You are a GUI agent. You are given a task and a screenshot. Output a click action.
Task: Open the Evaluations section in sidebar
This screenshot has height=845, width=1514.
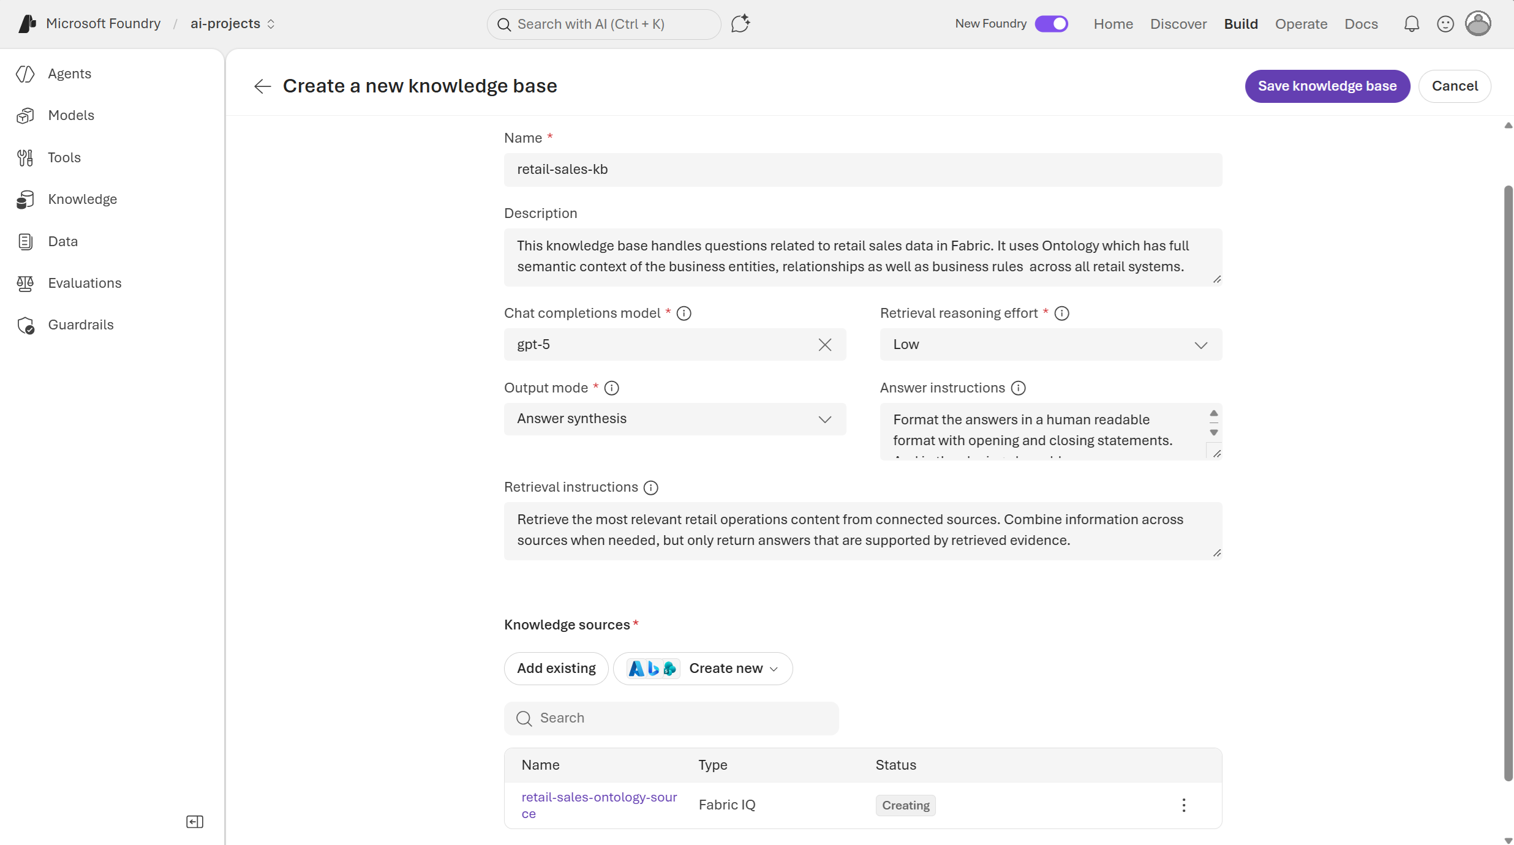coord(85,283)
